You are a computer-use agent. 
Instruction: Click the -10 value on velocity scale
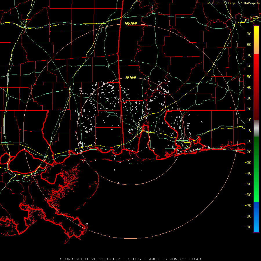tap(248, 141)
